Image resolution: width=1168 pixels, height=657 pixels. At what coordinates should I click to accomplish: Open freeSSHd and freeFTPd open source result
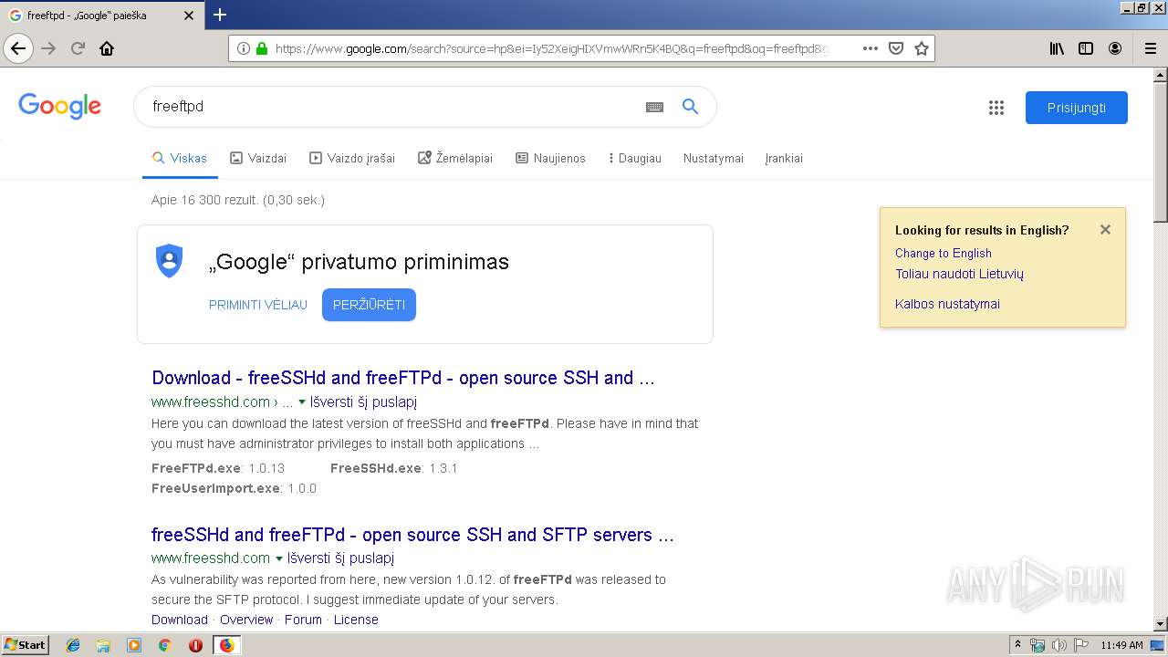pyautogui.click(x=412, y=535)
